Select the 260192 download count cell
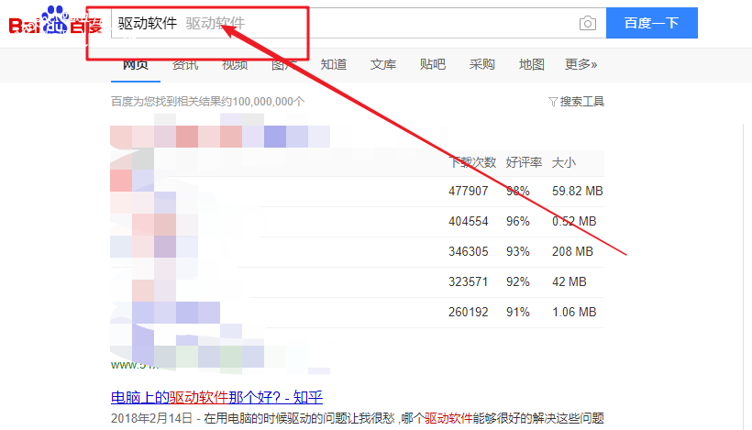 [x=468, y=312]
